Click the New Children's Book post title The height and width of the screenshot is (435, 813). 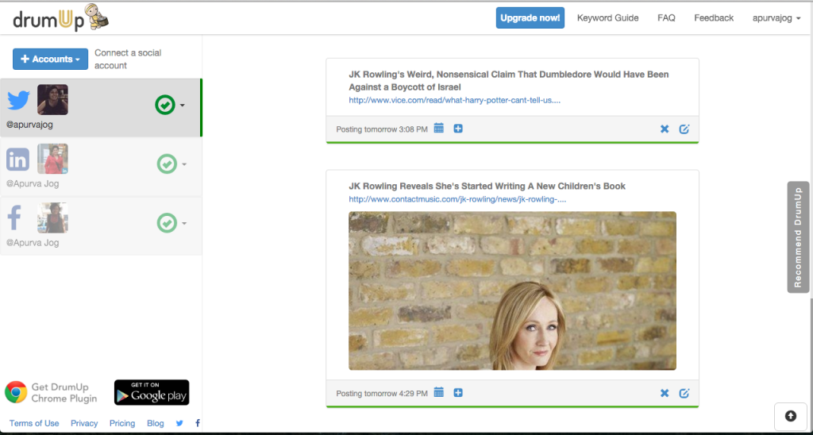coord(487,186)
